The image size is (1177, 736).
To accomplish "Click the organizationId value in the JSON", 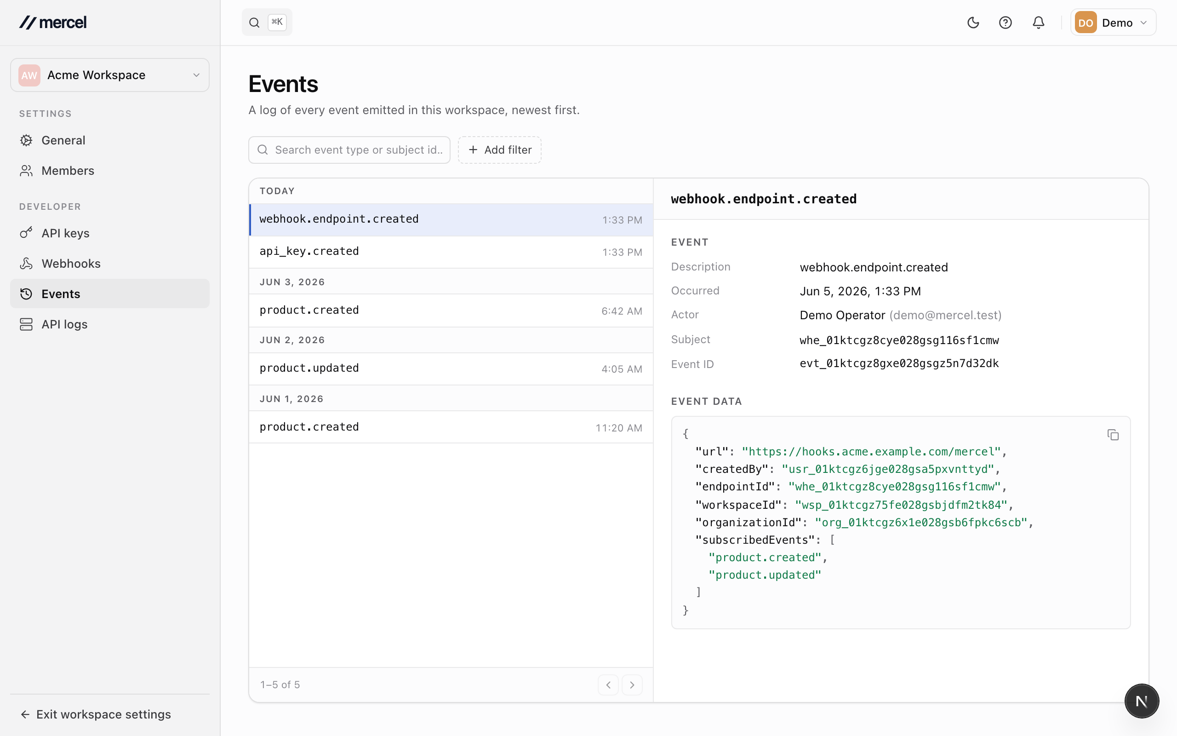I will (921, 522).
